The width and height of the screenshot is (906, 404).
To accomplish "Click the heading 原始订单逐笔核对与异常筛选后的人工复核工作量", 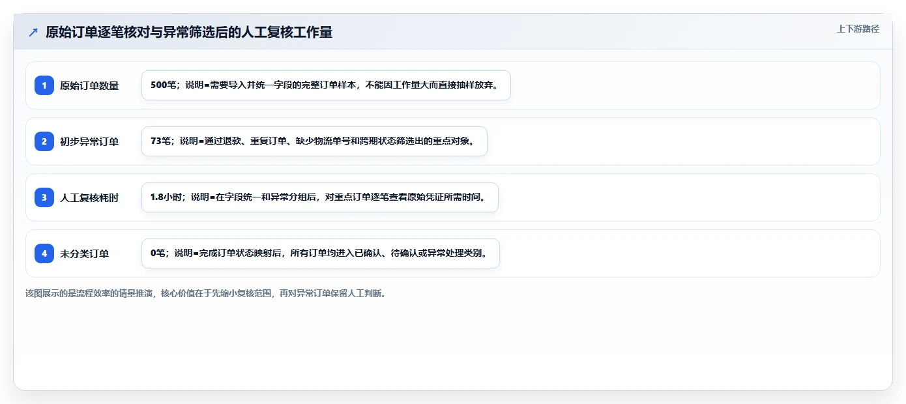I will (189, 33).
